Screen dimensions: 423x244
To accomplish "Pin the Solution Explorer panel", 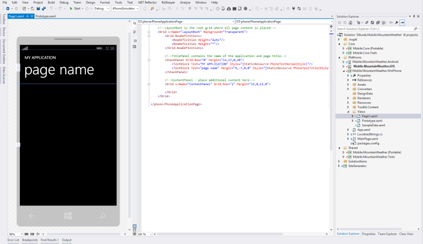I will (413, 16).
